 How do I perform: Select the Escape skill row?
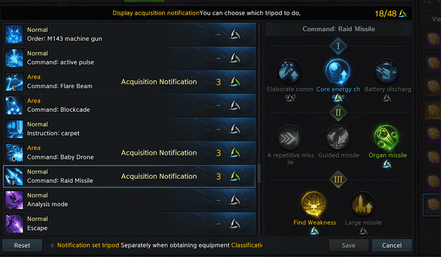click(x=130, y=223)
